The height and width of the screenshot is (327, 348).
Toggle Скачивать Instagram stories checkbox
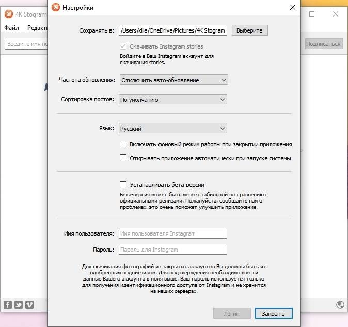point(123,46)
